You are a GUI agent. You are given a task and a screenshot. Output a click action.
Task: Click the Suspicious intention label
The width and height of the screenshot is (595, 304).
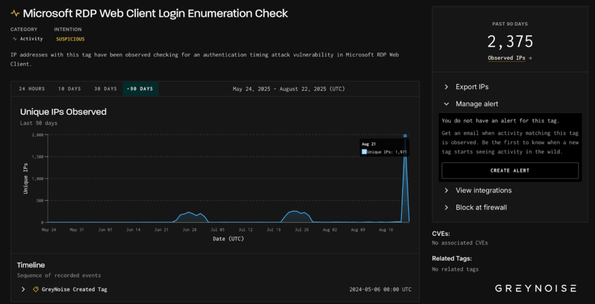[70, 39]
